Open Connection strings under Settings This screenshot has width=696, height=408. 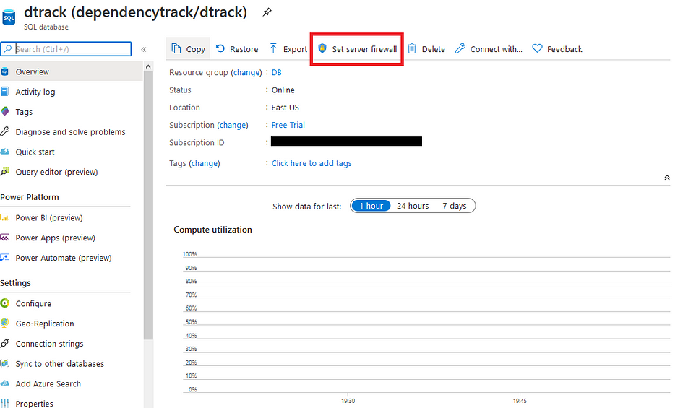(x=49, y=343)
